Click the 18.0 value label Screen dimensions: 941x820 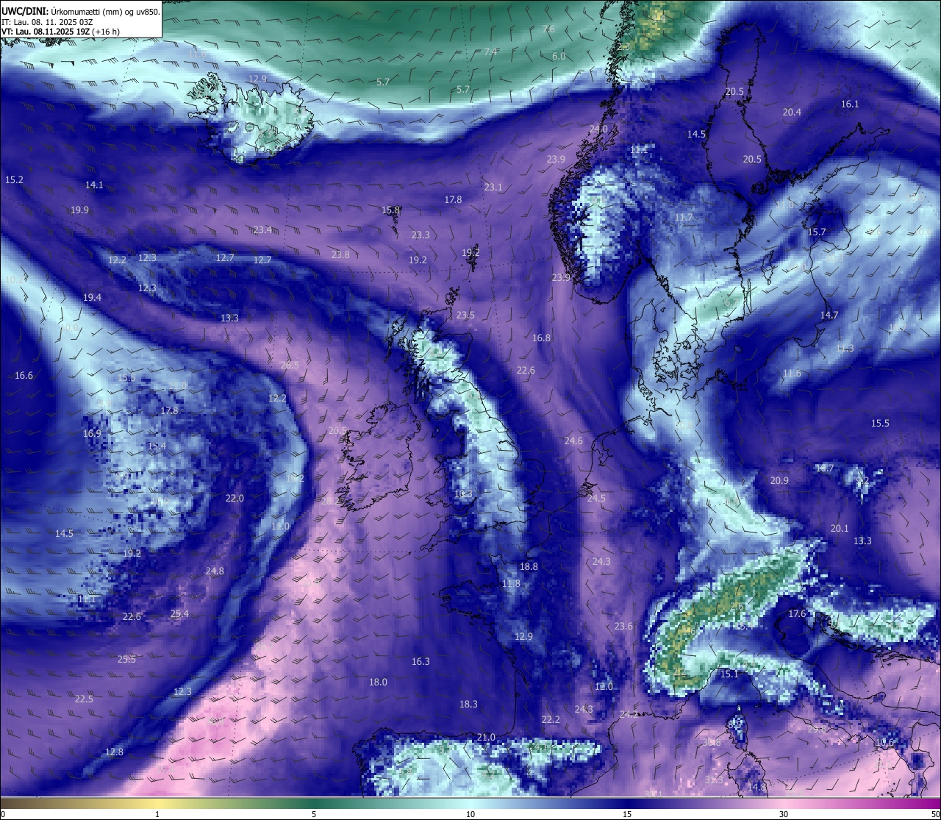click(378, 682)
